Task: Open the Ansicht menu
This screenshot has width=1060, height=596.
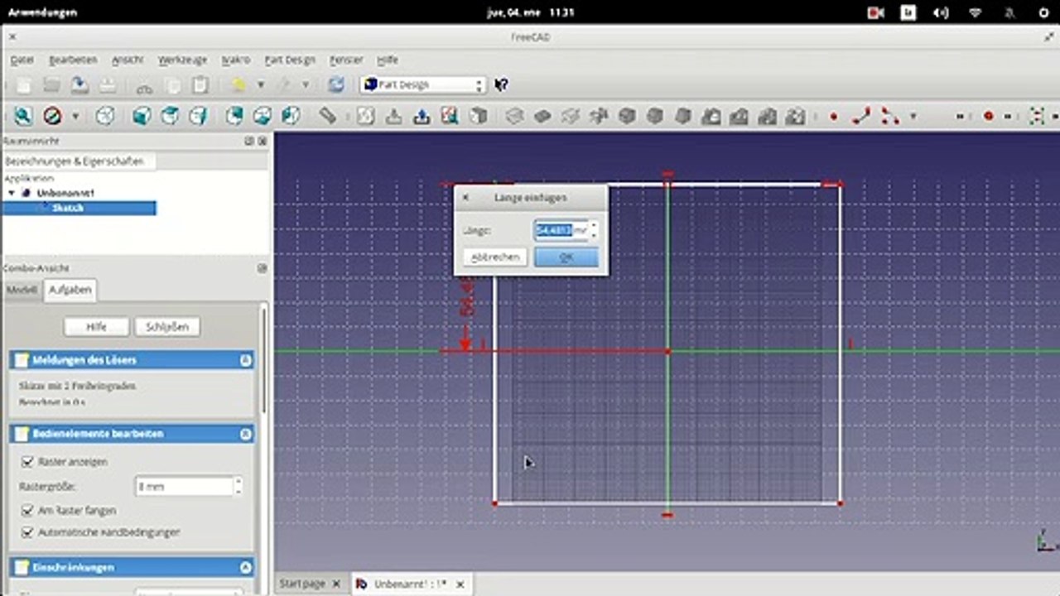Action: point(128,60)
